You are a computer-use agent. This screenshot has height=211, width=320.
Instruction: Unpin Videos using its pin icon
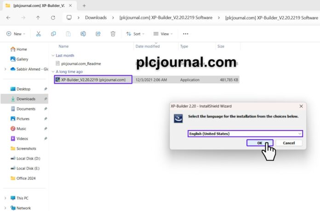tap(46, 138)
